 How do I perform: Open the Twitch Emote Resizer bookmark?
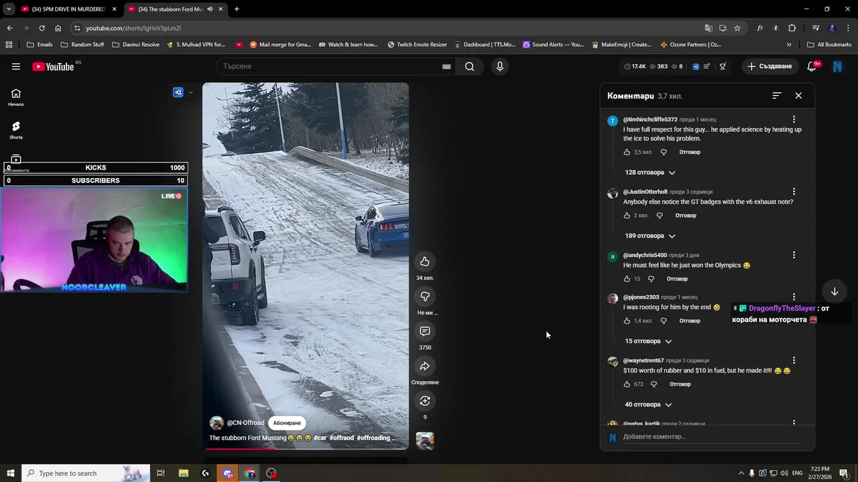pos(417,45)
